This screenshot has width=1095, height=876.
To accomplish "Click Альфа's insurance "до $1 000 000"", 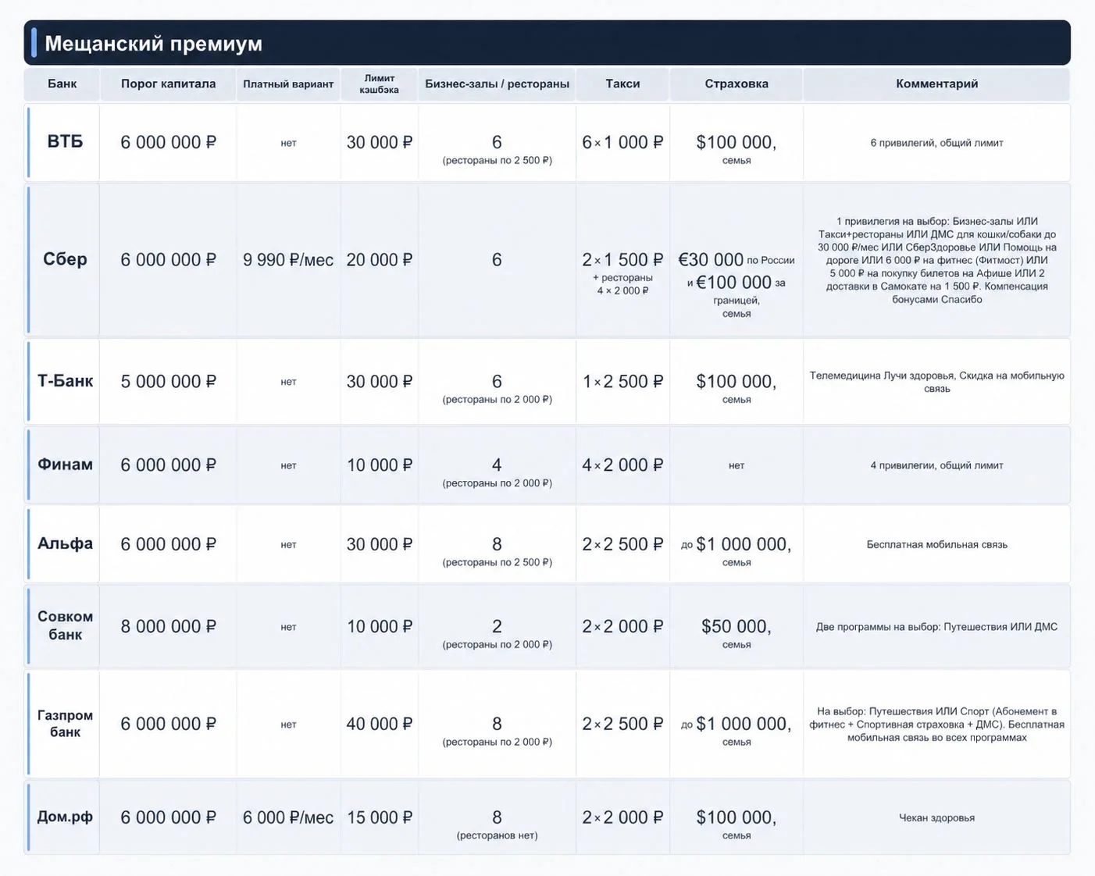I will click(736, 544).
